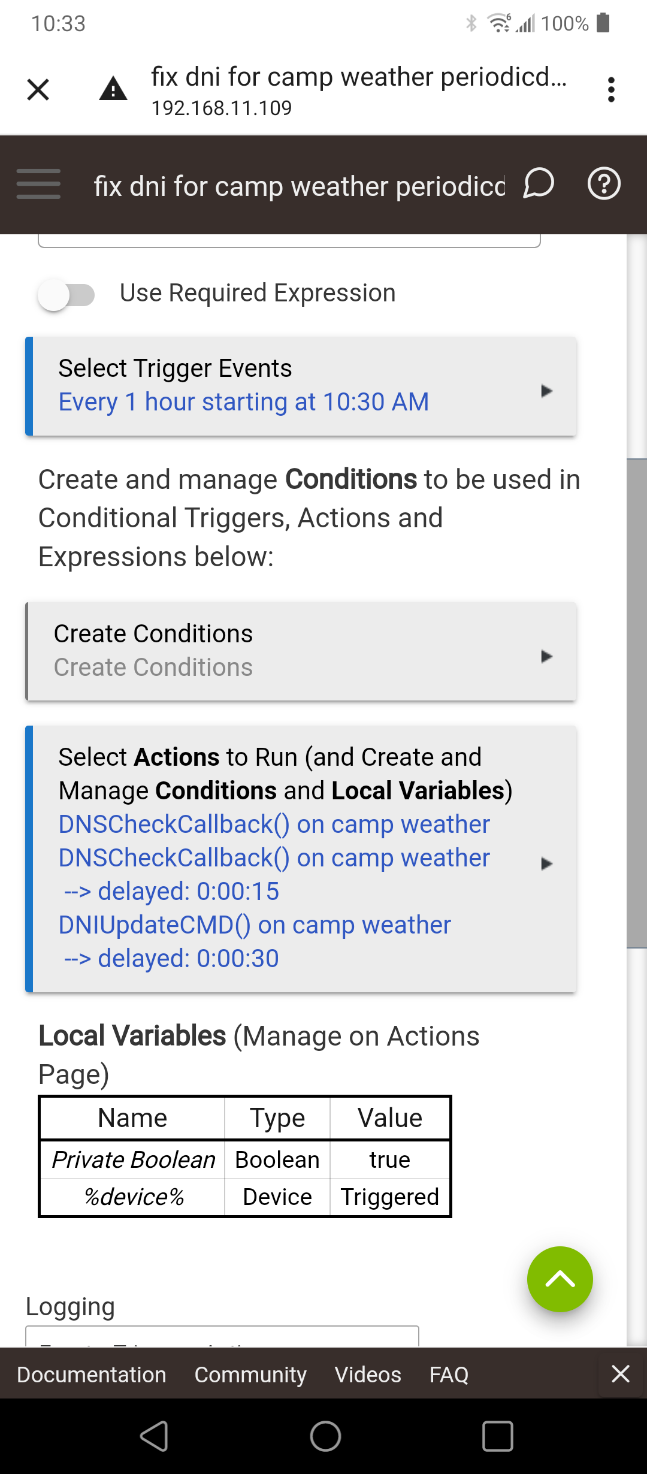Open the Documentation footer link
Image resolution: width=647 pixels, height=1474 pixels.
pyautogui.click(x=92, y=1374)
